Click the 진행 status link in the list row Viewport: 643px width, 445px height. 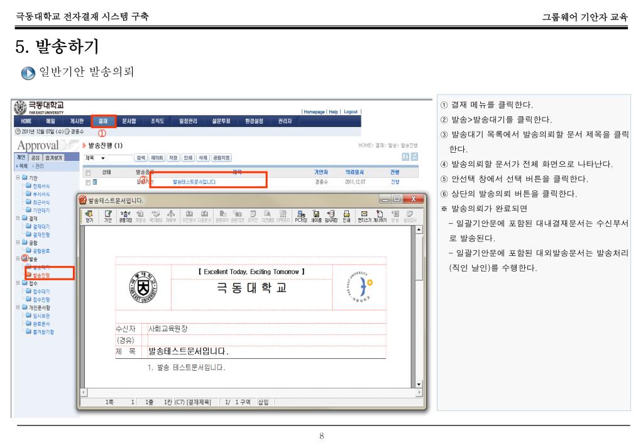pyautogui.click(x=395, y=182)
